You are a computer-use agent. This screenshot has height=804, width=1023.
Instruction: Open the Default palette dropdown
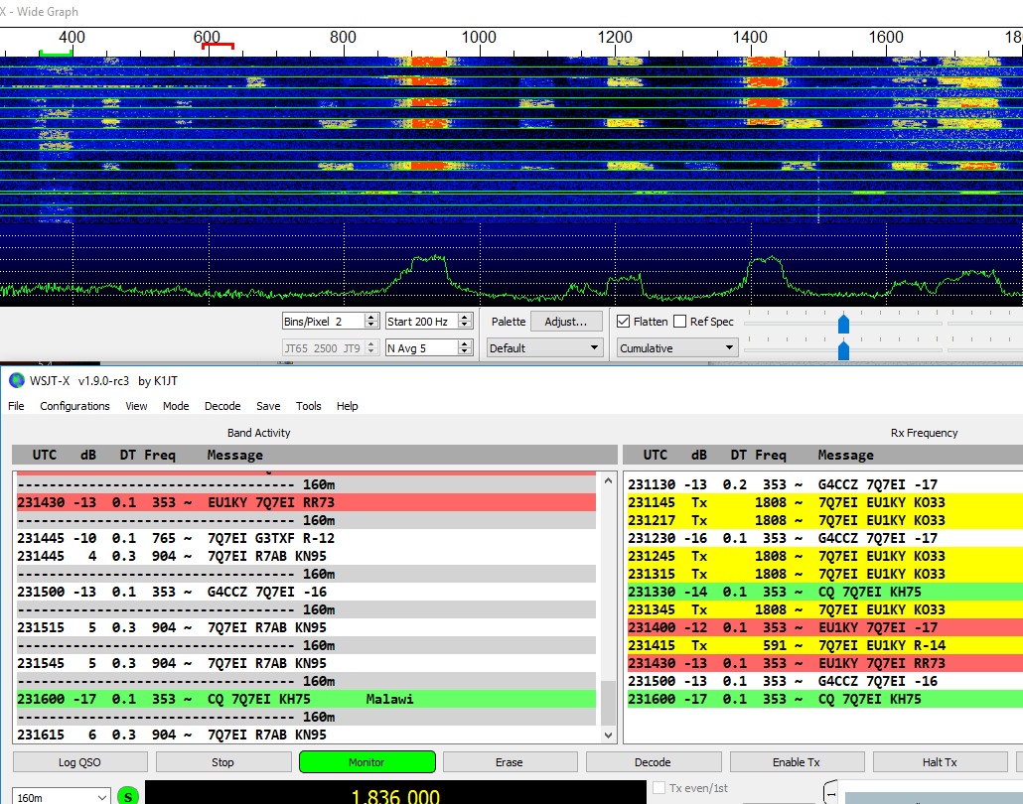point(545,348)
